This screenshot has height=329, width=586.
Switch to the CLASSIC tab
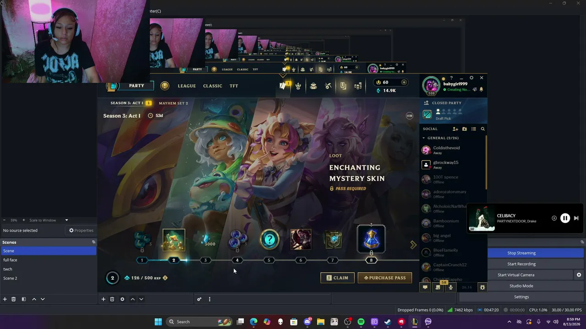212,86
